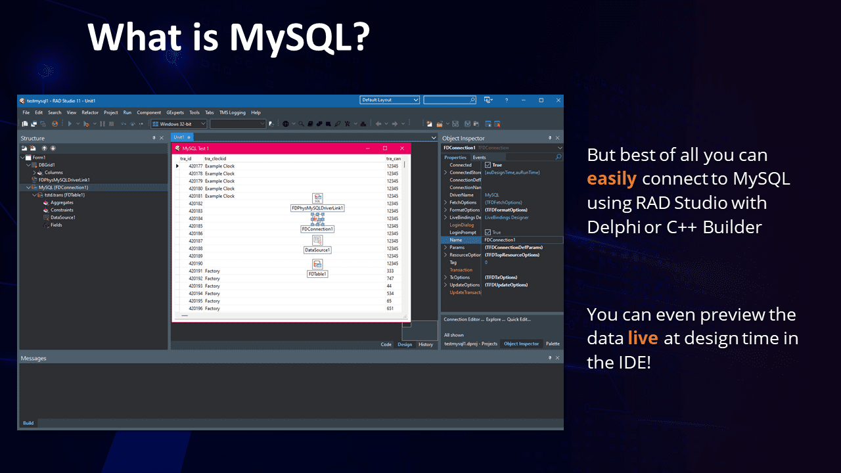Select the Unit1 editor tab
Viewport: 841px width, 473px height.
pos(181,137)
